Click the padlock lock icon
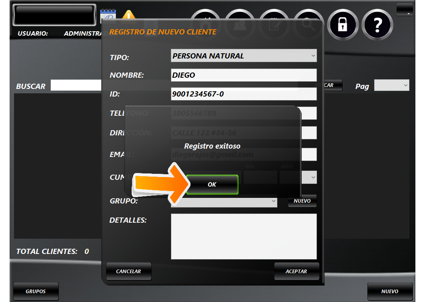This screenshot has width=425, height=302. [342, 25]
